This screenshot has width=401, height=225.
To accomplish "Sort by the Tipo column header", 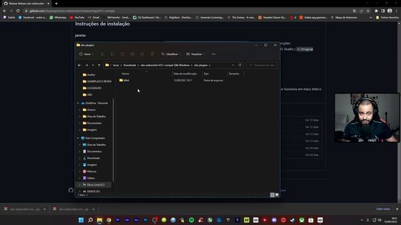I will pos(206,74).
